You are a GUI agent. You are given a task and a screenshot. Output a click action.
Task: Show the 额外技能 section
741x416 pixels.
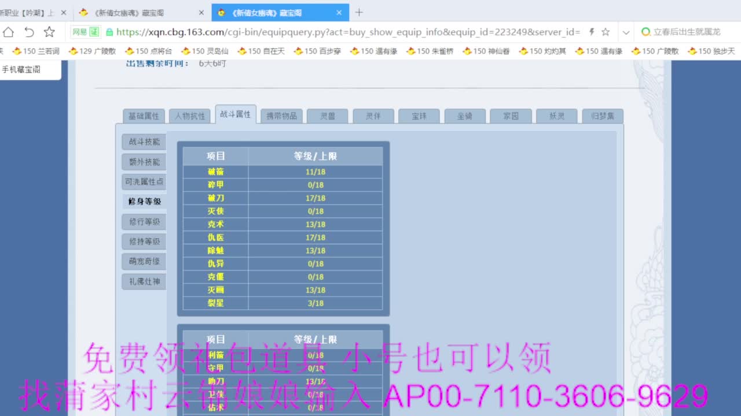pyautogui.click(x=144, y=162)
